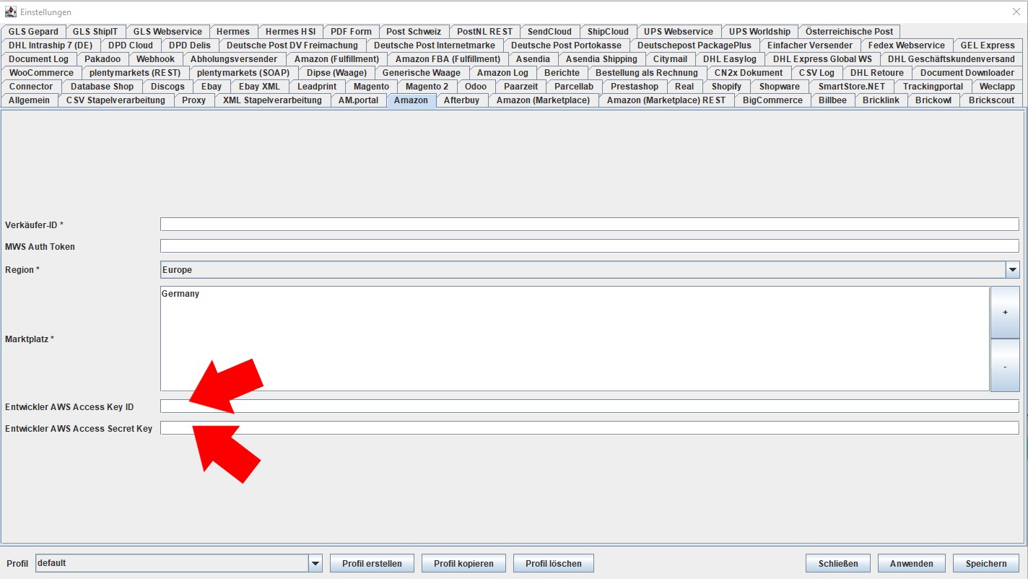Open the Proxy tab
1028x579 pixels.
click(193, 100)
